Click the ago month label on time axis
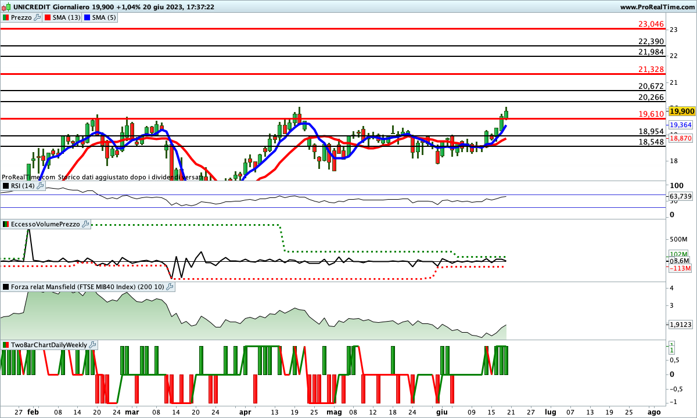Screen dimensions: 697x418 click(x=653, y=412)
